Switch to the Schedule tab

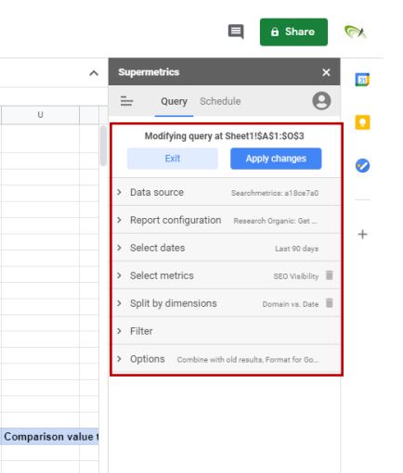220,101
